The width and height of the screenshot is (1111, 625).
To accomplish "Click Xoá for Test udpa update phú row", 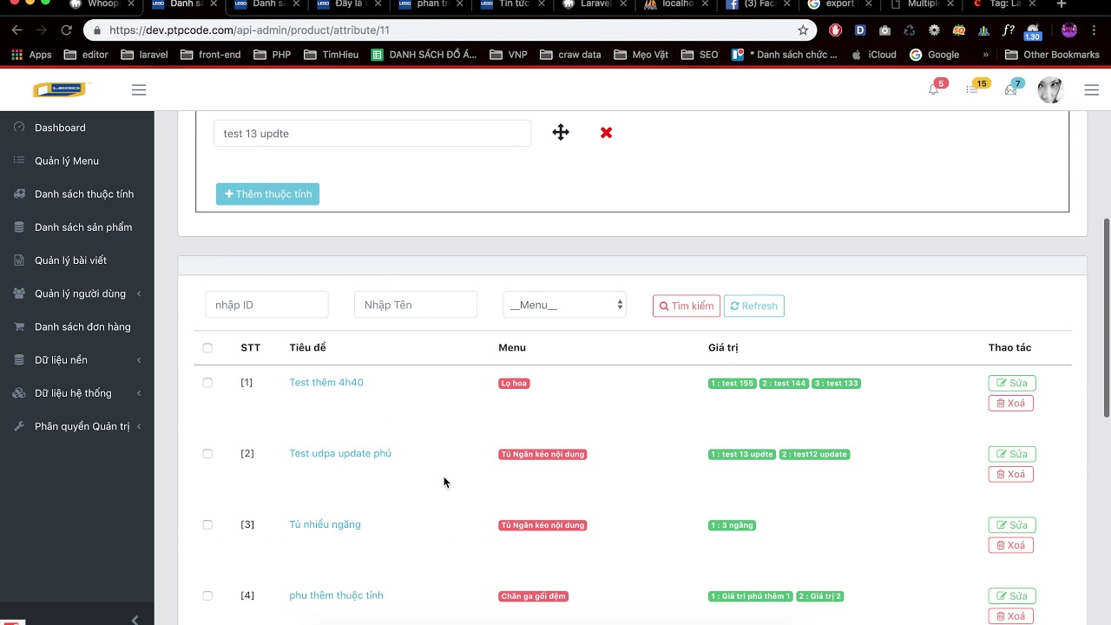I will pos(1010,474).
